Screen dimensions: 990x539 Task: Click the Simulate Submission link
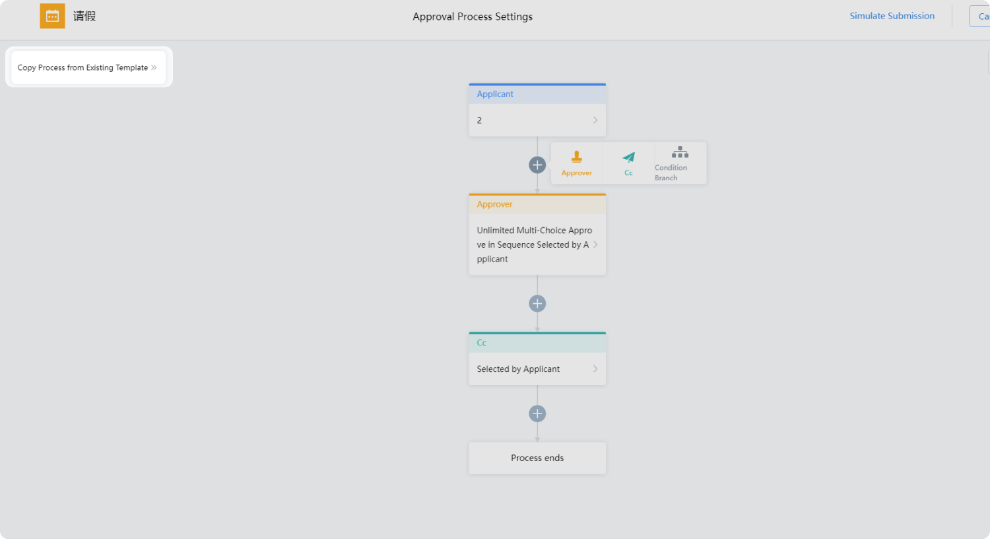[892, 16]
